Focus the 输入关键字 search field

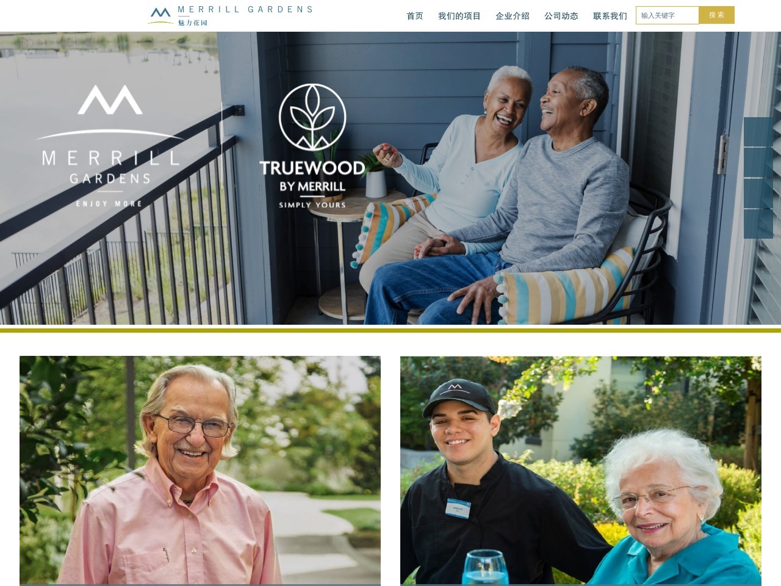pyautogui.click(x=668, y=15)
